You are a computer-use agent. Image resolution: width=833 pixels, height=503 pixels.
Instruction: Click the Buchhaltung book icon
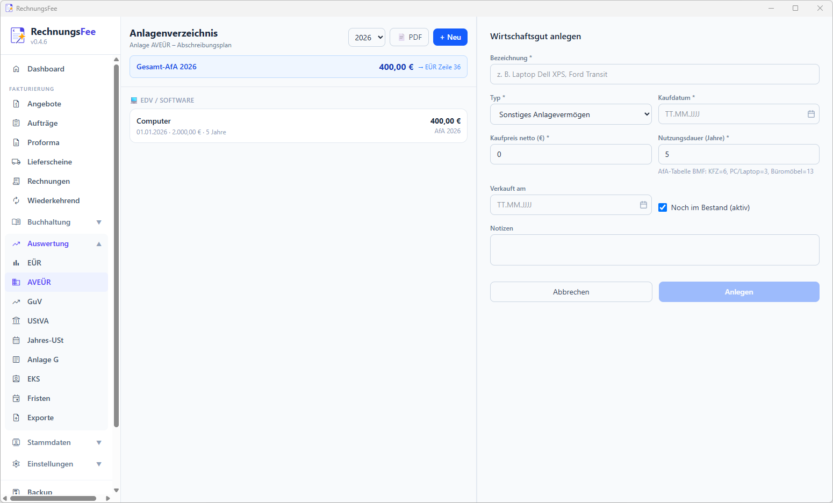point(16,222)
